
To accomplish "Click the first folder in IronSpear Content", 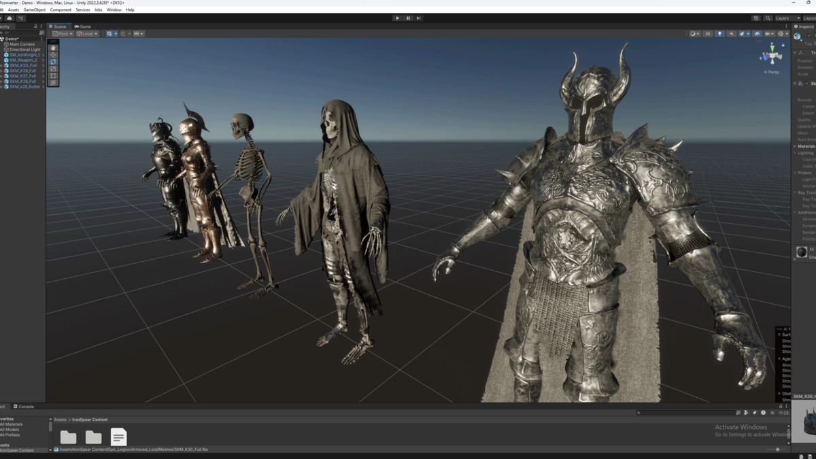I will tap(68, 437).
